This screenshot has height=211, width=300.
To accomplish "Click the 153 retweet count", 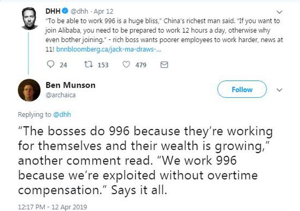I will 103,65.
